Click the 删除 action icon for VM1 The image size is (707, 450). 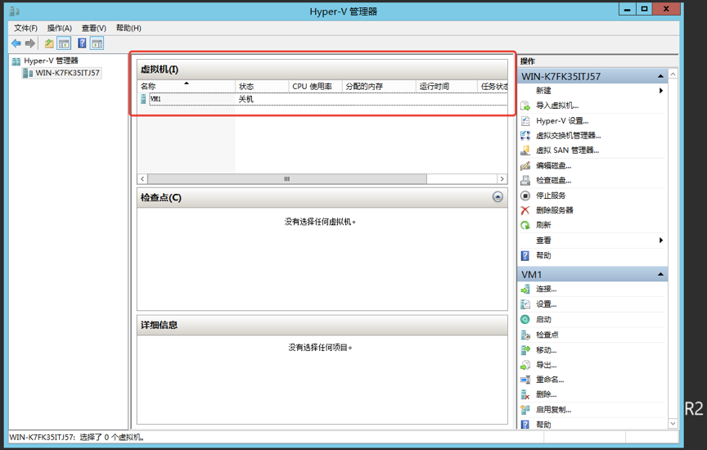[525, 394]
